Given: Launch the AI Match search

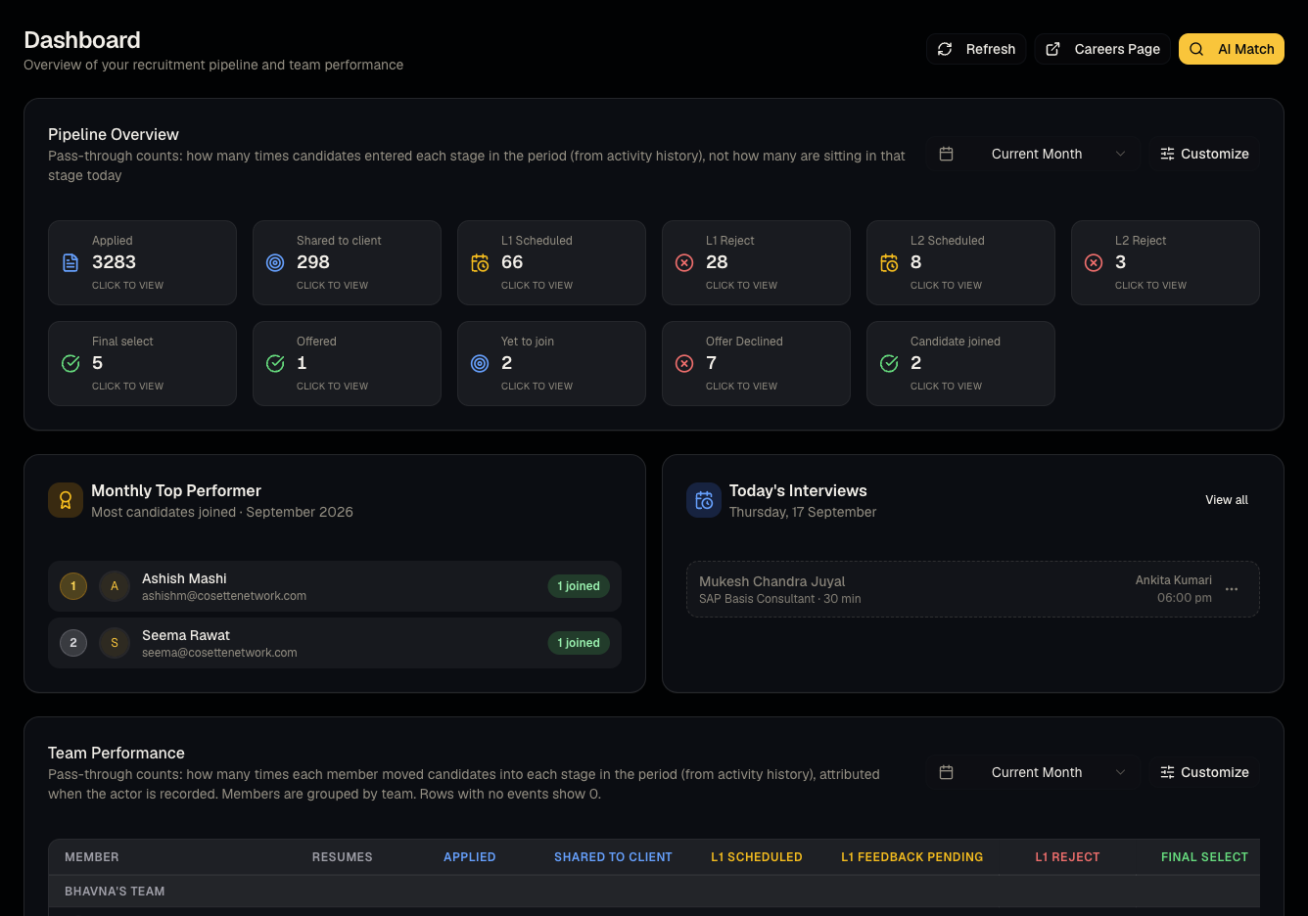Looking at the screenshot, I should click(1232, 49).
